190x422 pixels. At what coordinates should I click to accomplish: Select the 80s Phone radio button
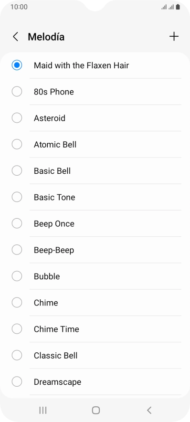17,92
